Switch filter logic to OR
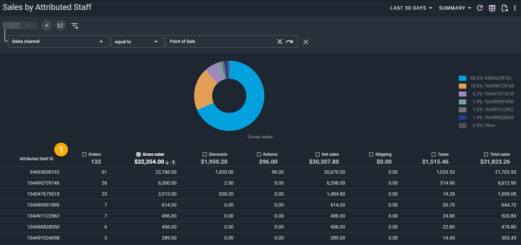The height and width of the screenshot is (245, 521). [x=28, y=25]
